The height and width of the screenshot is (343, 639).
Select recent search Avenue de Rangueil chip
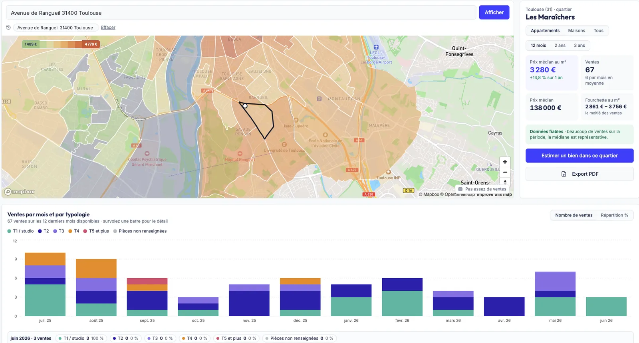[55, 28]
